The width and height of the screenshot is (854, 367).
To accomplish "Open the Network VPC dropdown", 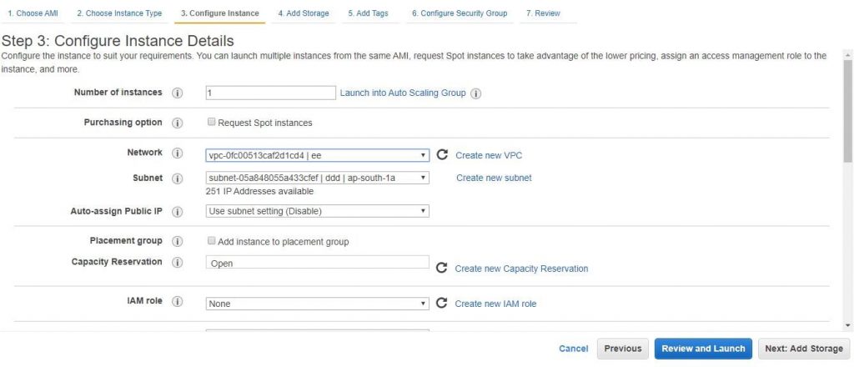I will pyautogui.click(x=318, y=156).
